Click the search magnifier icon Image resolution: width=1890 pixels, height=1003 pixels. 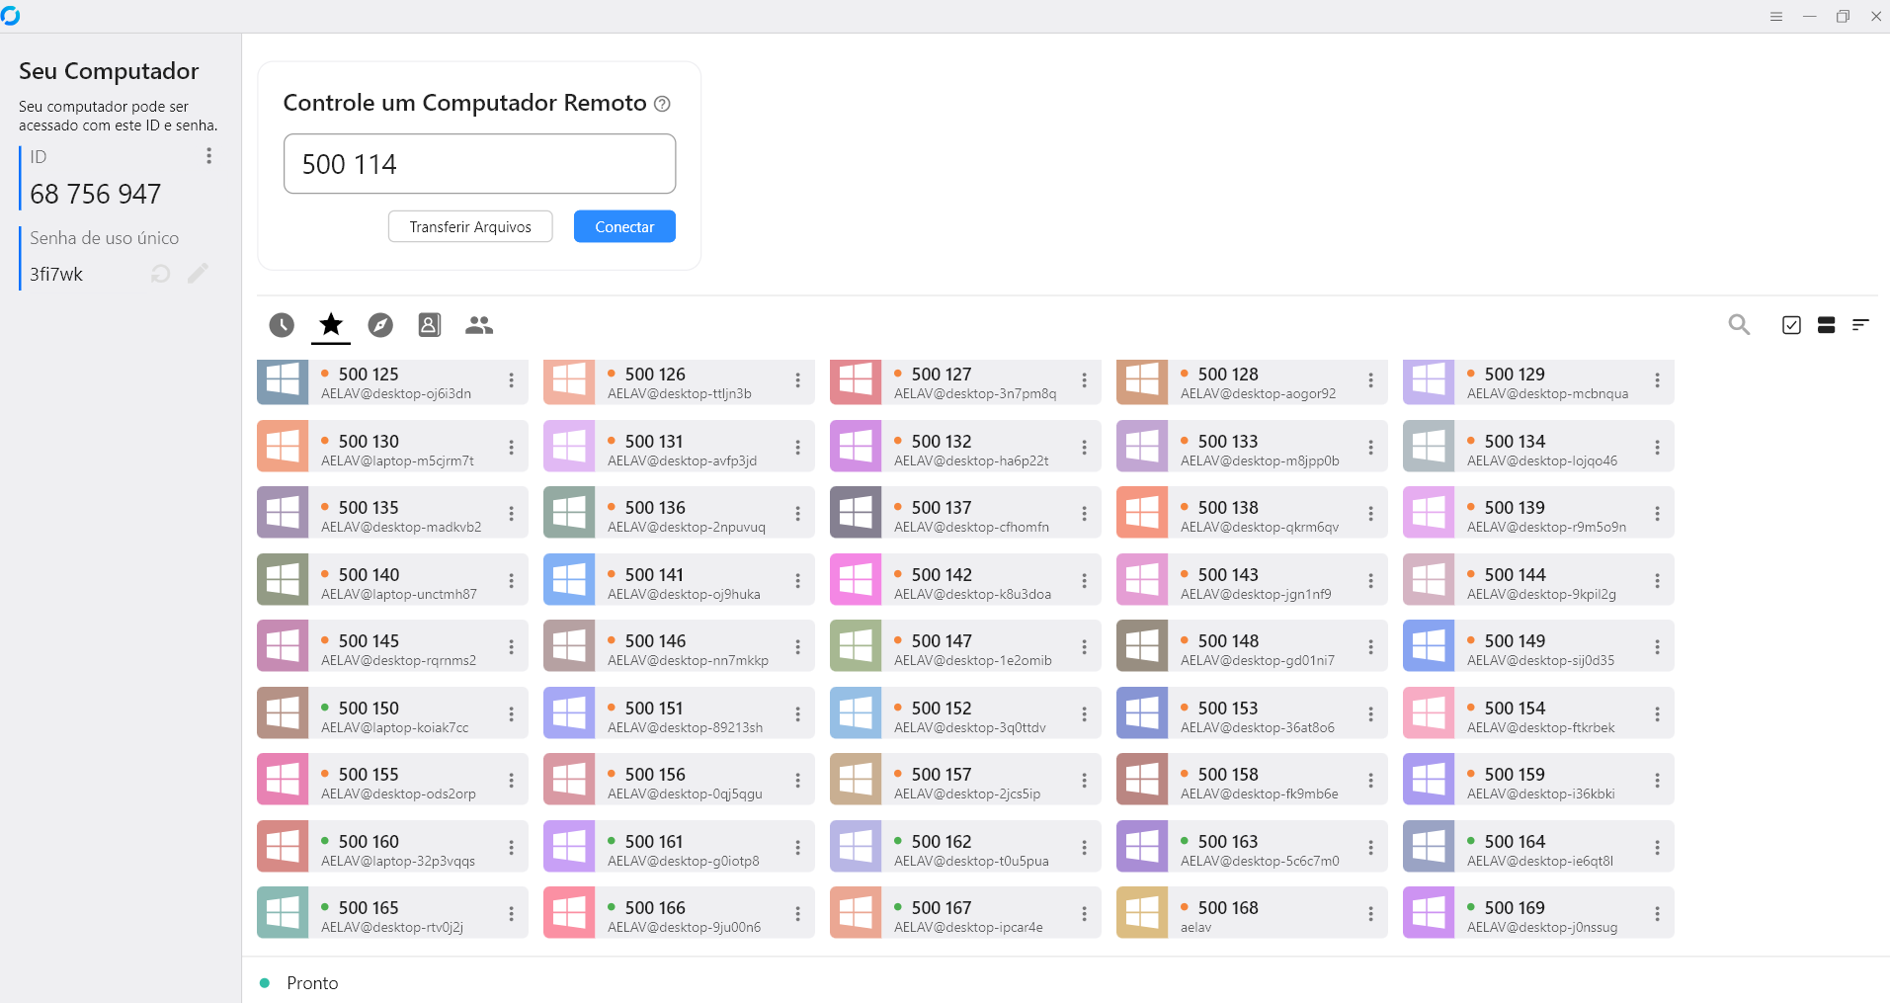click(x=1739, y=325)
